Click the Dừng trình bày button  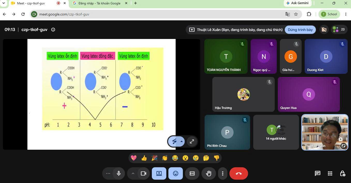[x=300, y=30]
